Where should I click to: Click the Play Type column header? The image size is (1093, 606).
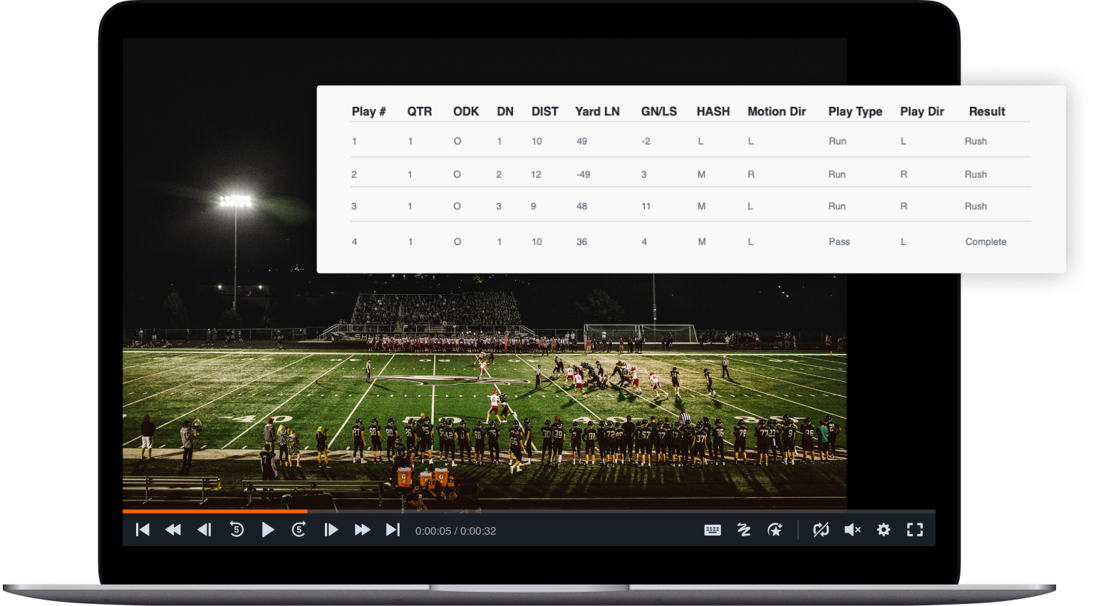coord(855,112)
